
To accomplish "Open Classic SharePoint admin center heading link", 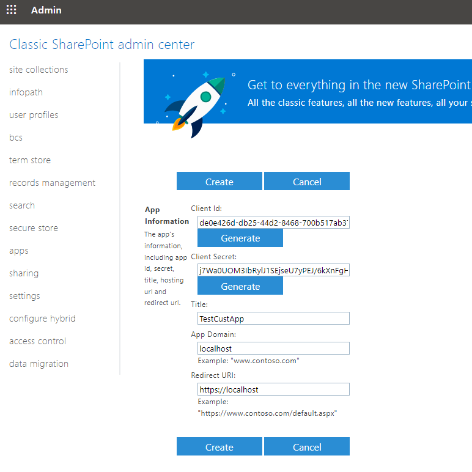I will point(101,45).
